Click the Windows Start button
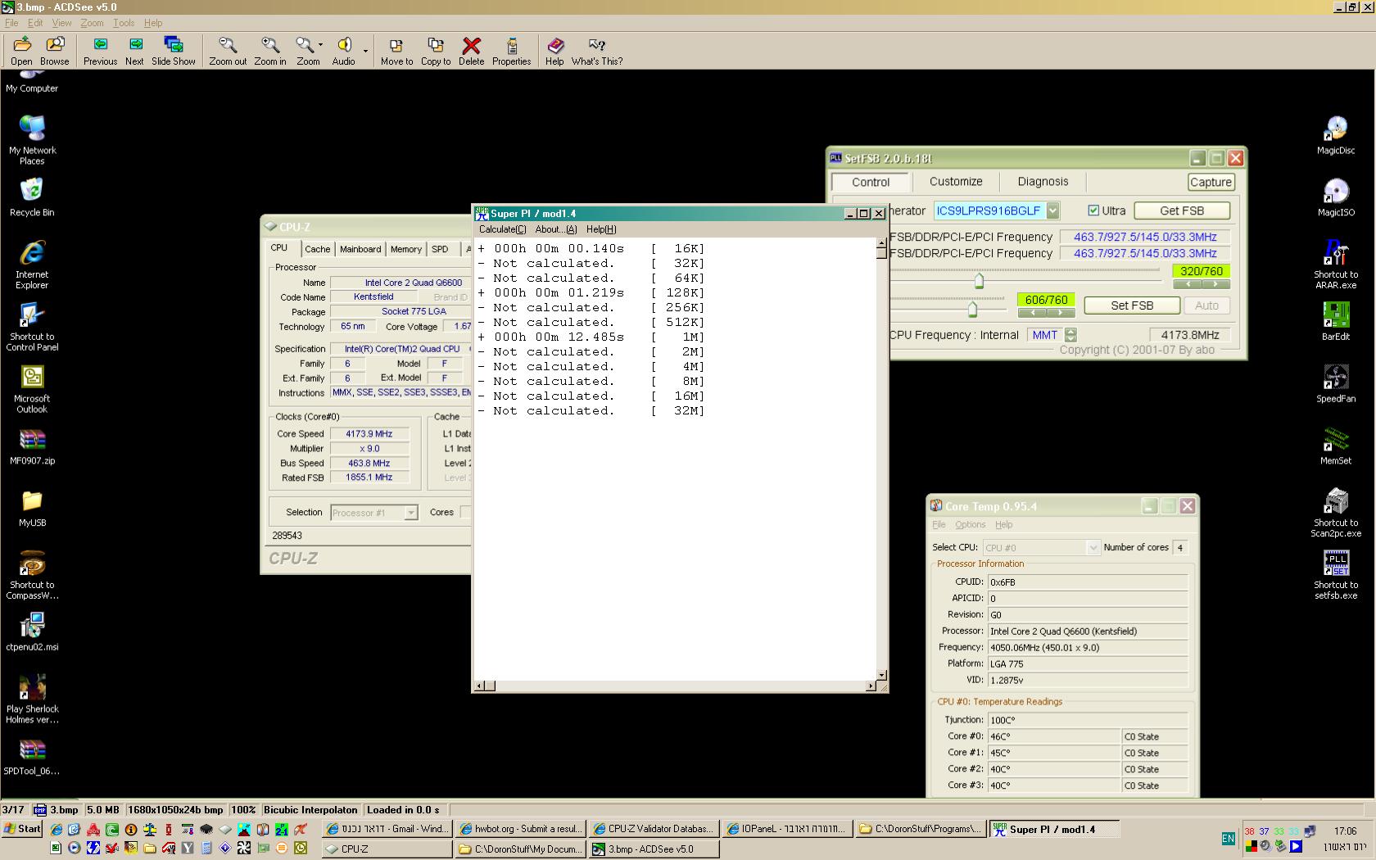 22,829
